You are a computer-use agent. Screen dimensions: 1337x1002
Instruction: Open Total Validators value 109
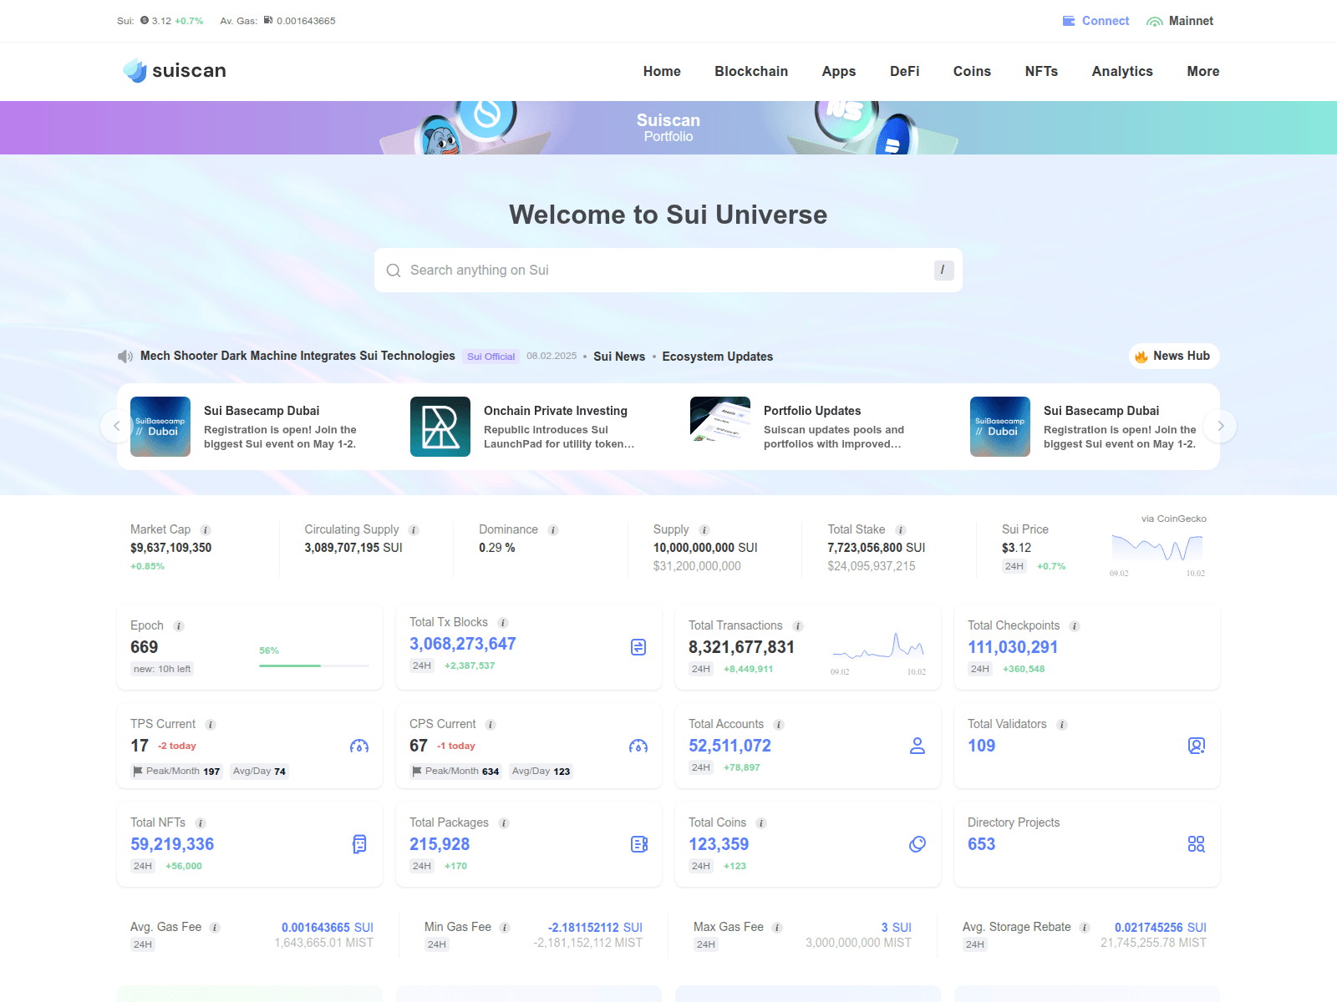[982, 746]
